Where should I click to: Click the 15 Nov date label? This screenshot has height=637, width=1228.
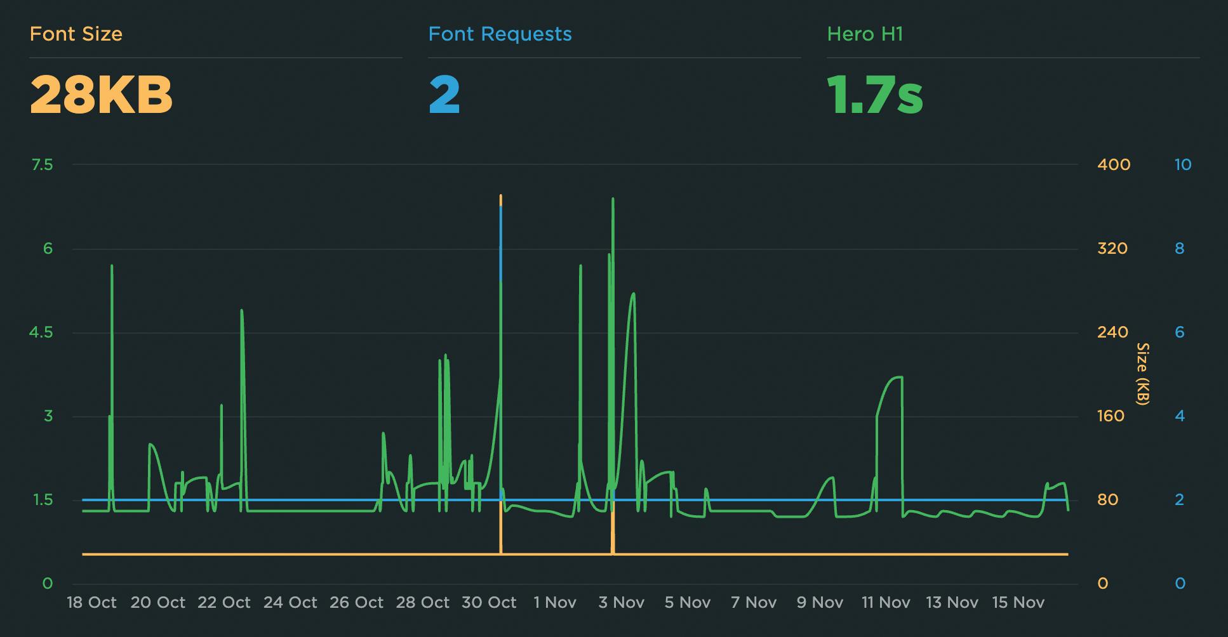1018,603
